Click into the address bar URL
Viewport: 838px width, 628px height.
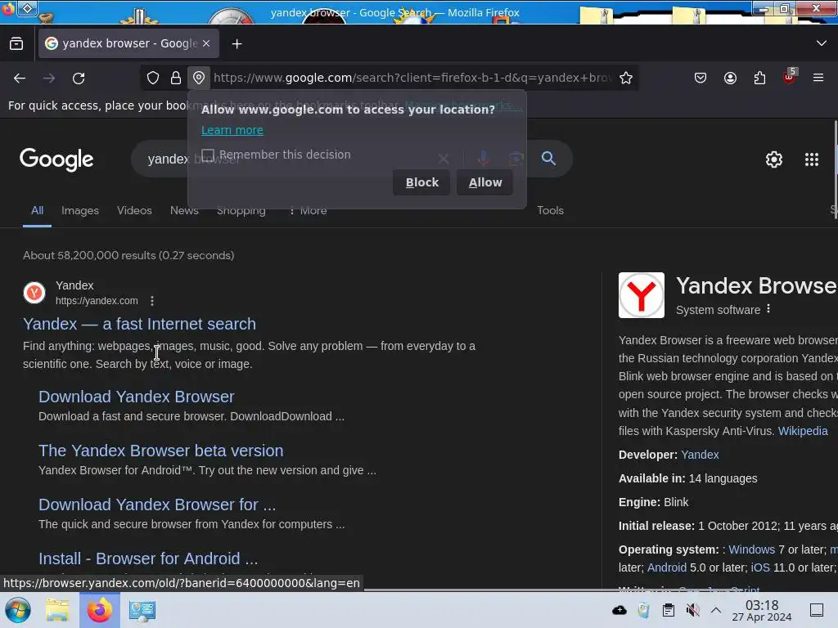(412, 78)
